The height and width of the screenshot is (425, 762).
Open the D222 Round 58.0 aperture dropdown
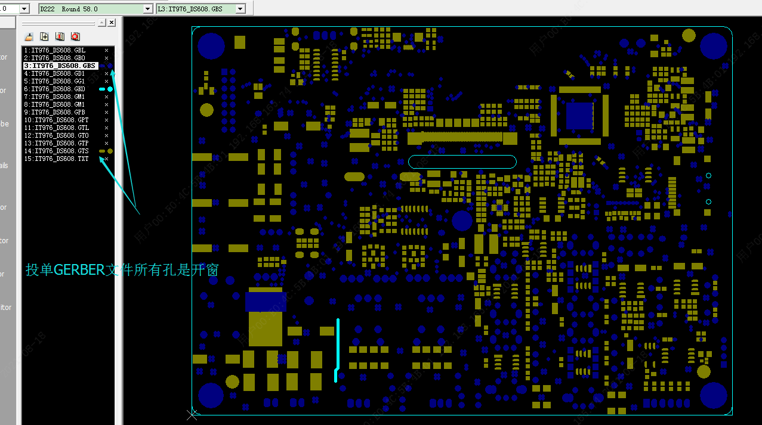pyautogui.click(x=147, y=9)
